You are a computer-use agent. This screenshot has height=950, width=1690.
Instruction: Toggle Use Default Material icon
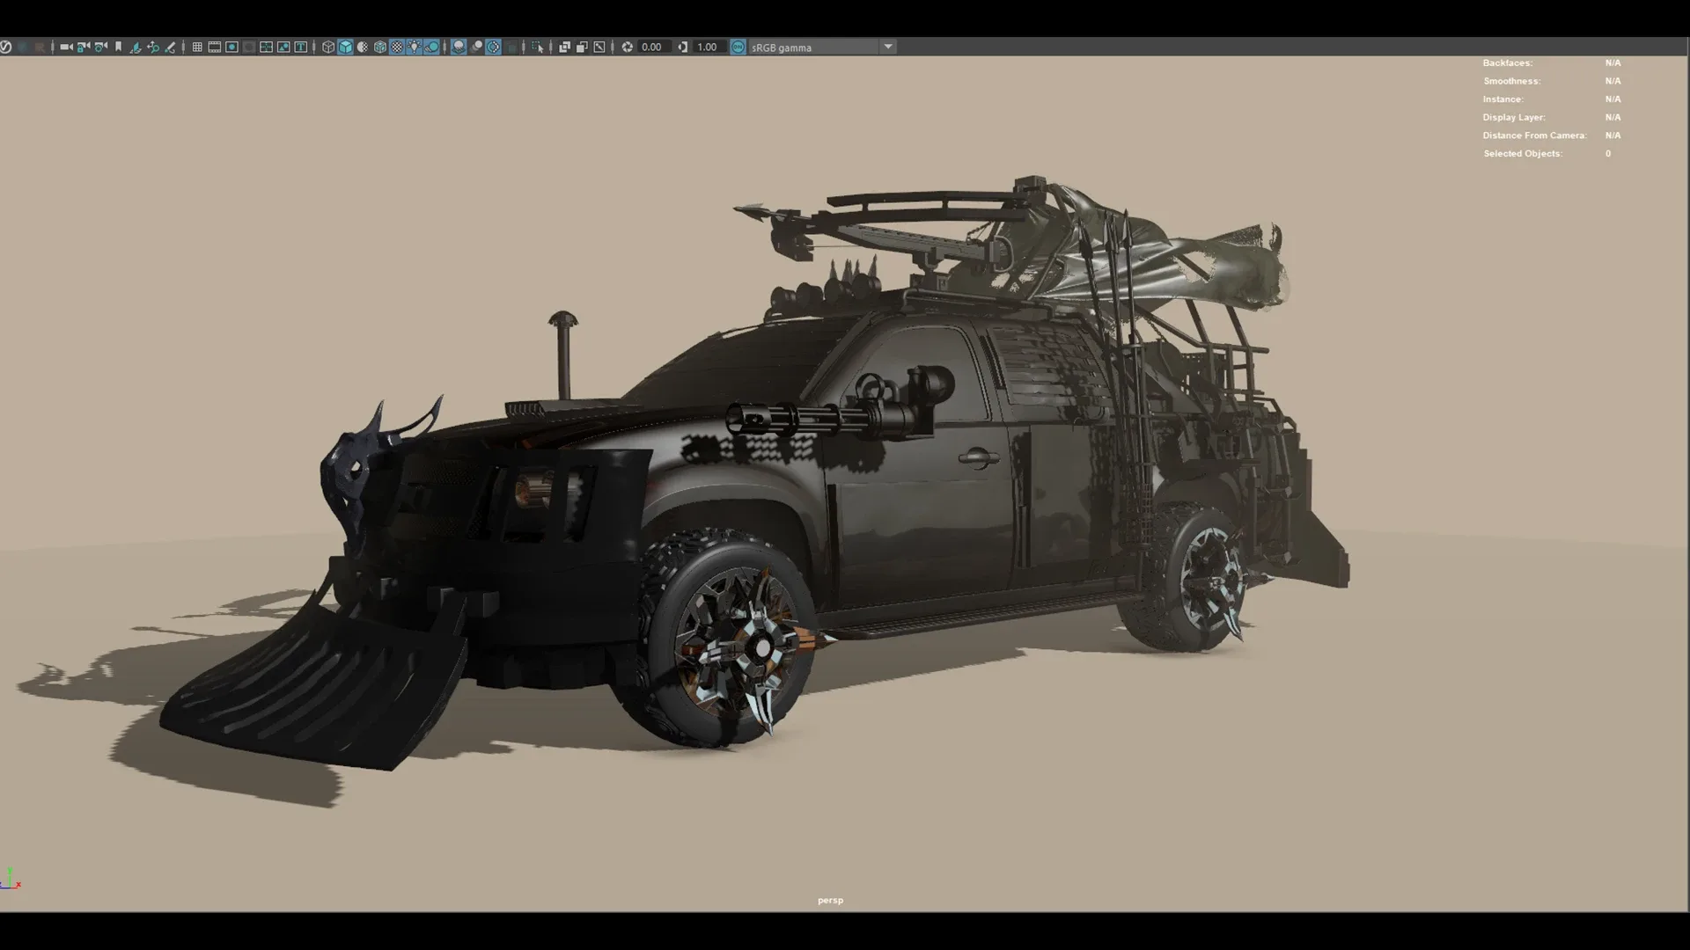(363, 47)
